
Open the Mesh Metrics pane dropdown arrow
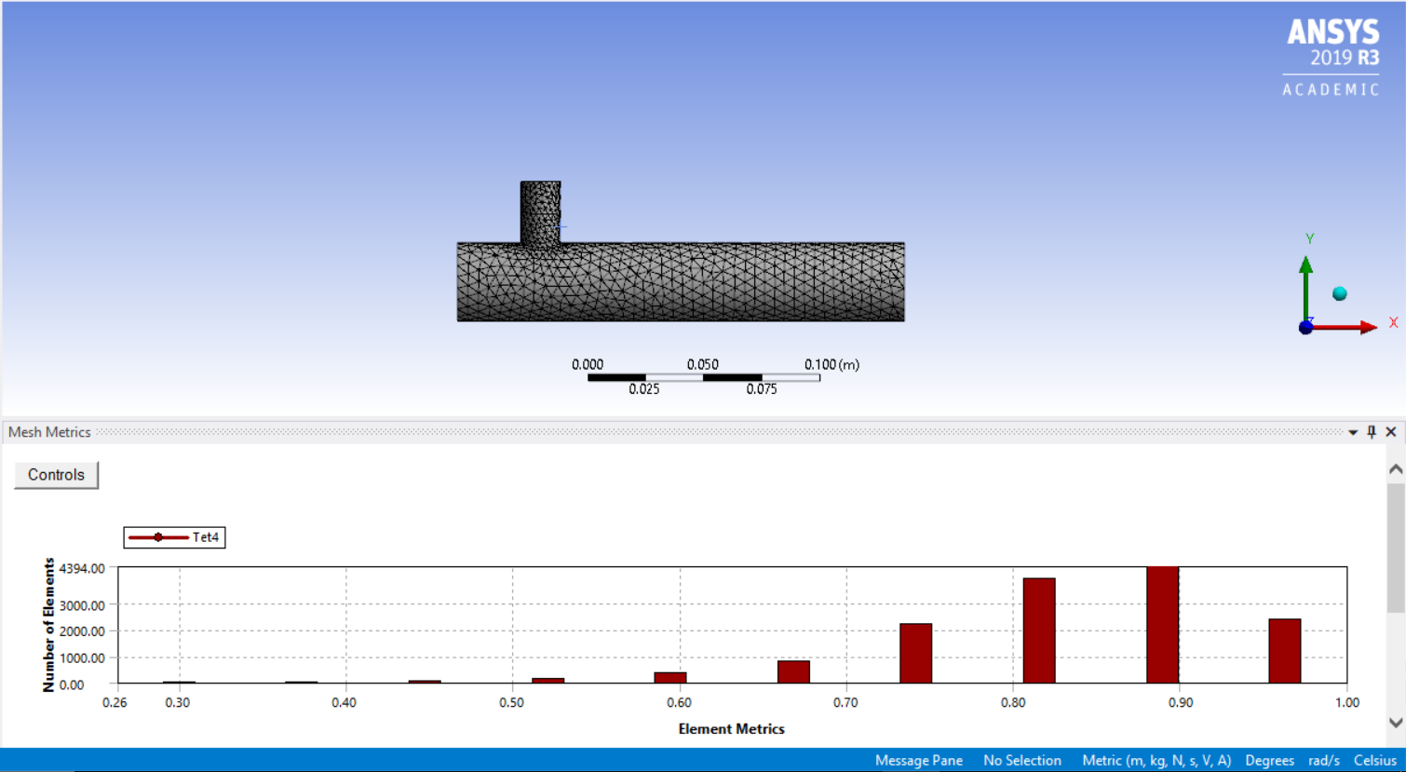coord(1355,431)
